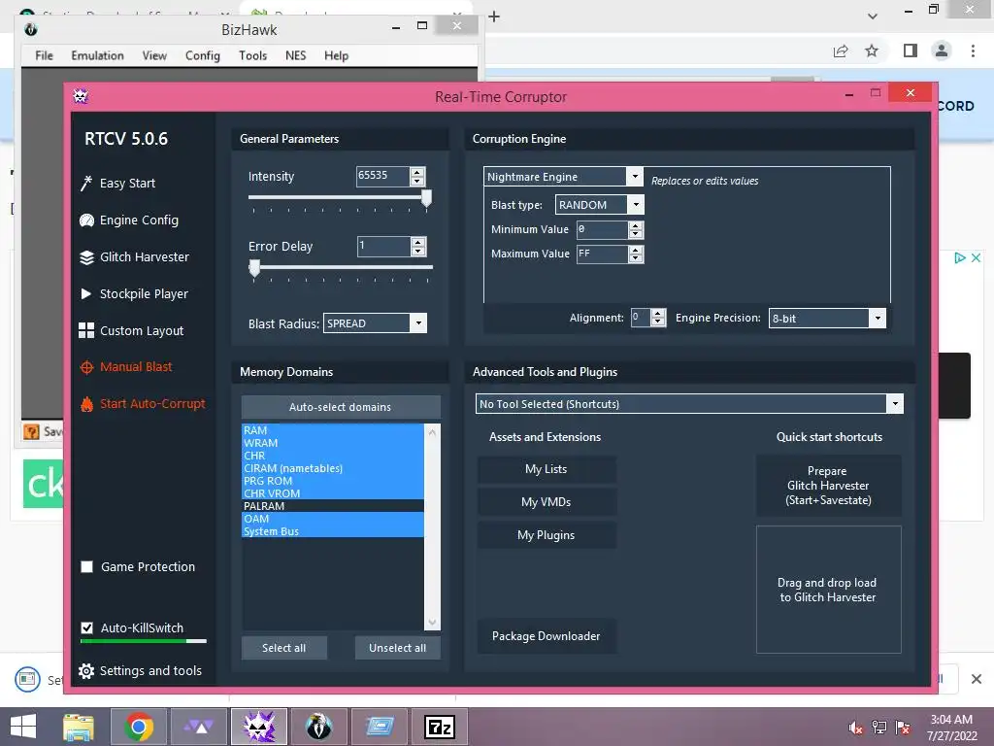994x746 pixels.
Task: Expand No Tool Selected dropdown
Action: pyautogui.click(x=894, y=403)
